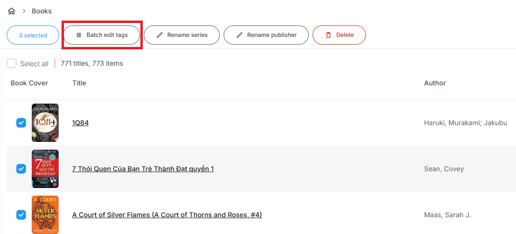Screen dimensions: 516x234
Task: Click author Sean, Covey
Action: click(444, 169)
